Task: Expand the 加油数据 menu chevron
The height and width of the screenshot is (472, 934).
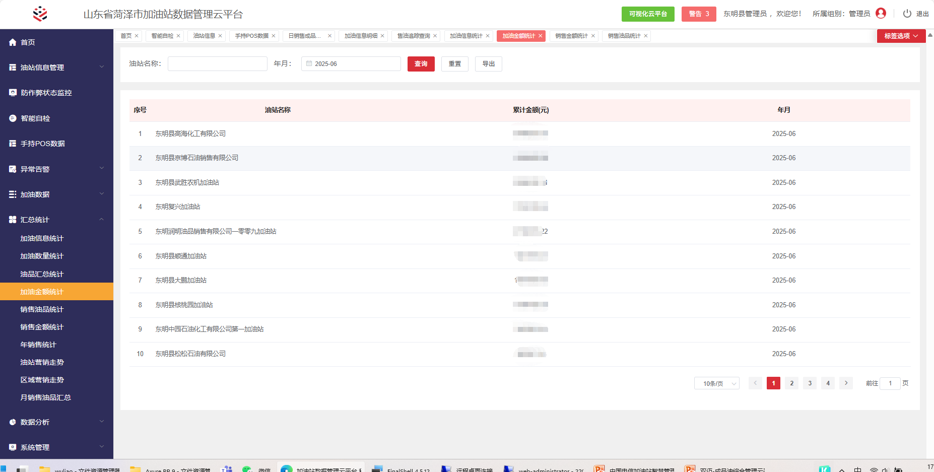Action: 101,194
